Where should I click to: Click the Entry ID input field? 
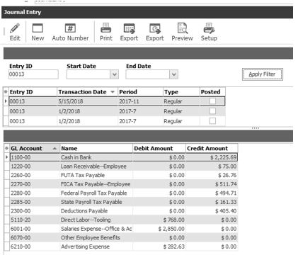click(x=33, y=74)
